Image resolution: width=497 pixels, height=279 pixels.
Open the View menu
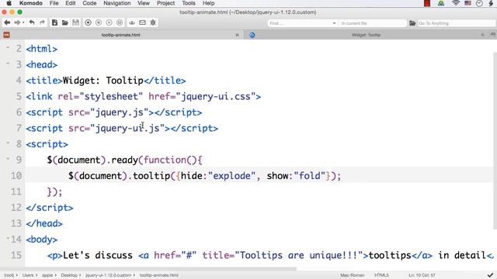[144, 3]
